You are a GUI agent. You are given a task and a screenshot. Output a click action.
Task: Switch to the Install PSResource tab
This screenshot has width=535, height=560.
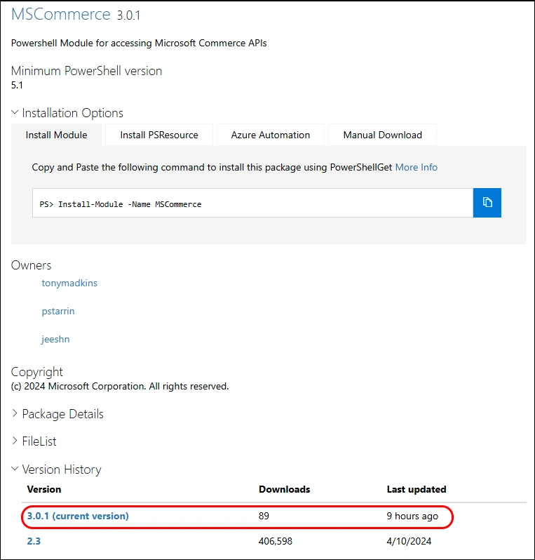pyautogui.click(x=159, y=135)
